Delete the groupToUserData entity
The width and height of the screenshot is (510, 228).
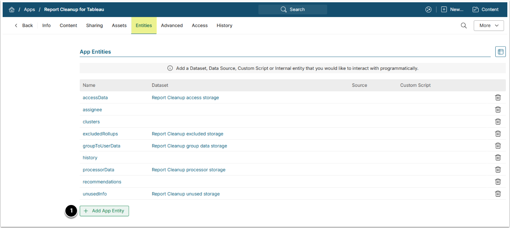pyautogui.click(x=498, y=146)
